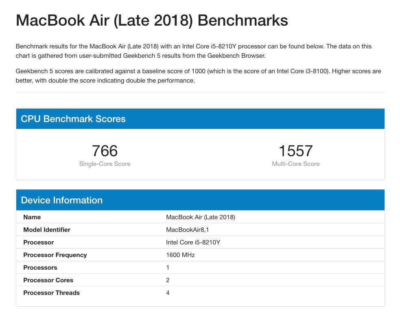This screenshot has height=314, width=400.
Task: Select the 1600 MHz value
Action: click(180, 255)
